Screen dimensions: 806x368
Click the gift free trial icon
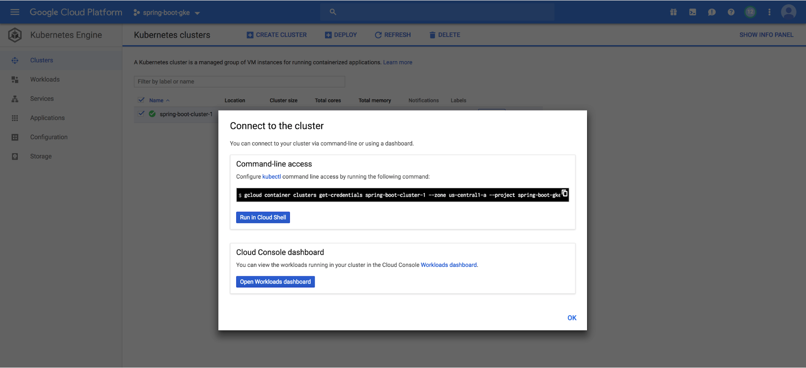(x=673, y=12)
